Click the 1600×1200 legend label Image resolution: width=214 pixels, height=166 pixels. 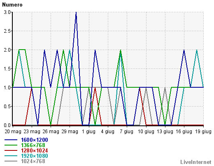[x=35, y=140]
